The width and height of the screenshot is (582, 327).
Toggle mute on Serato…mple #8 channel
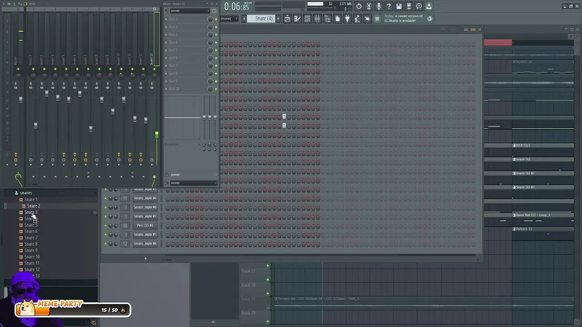coord(105,243)
